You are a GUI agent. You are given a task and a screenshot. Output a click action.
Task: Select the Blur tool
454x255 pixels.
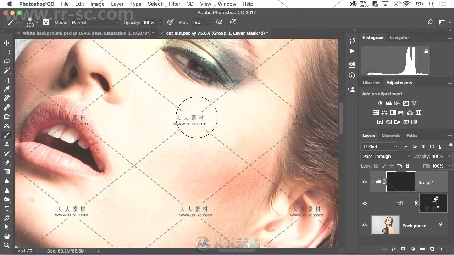point(7,181)
